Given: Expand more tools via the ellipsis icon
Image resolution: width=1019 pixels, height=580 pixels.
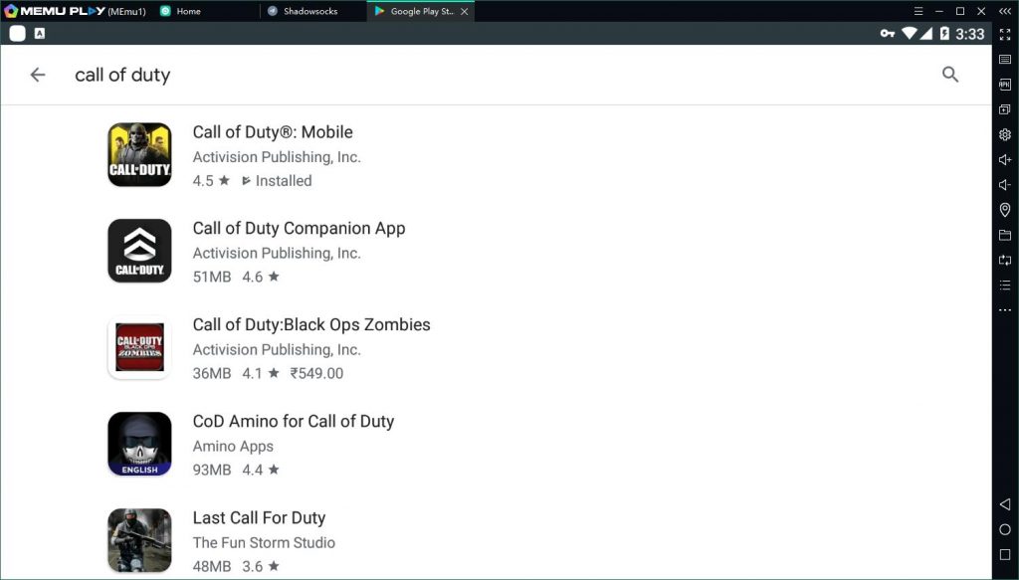Looking at the screenshot, I should click(x=1004, y=309).
